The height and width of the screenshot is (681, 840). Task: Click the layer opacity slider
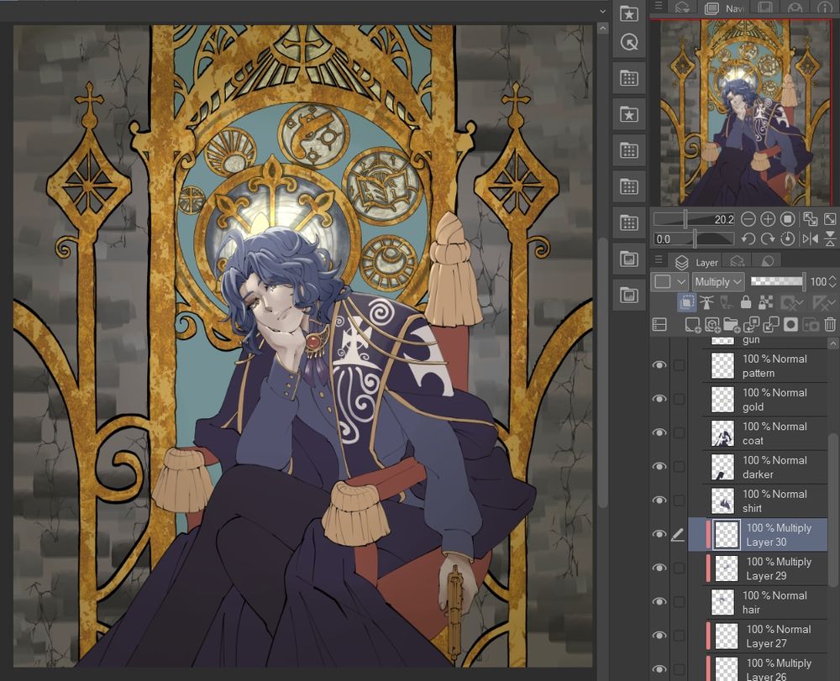[x=778, y=281]
